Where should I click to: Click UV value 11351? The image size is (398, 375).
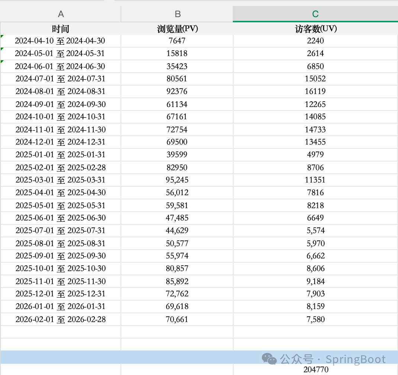pyautogui.click(x=315, y=180)
